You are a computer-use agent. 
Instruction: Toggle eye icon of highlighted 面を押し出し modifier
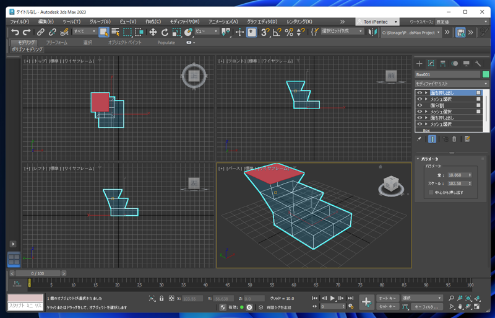(x=420, y=93)
